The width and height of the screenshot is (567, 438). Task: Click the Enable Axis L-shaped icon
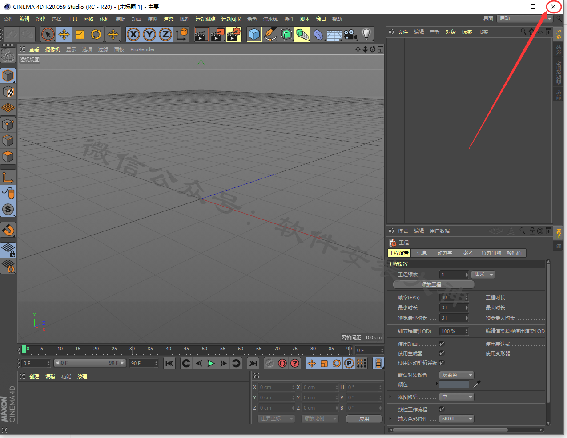8,177
